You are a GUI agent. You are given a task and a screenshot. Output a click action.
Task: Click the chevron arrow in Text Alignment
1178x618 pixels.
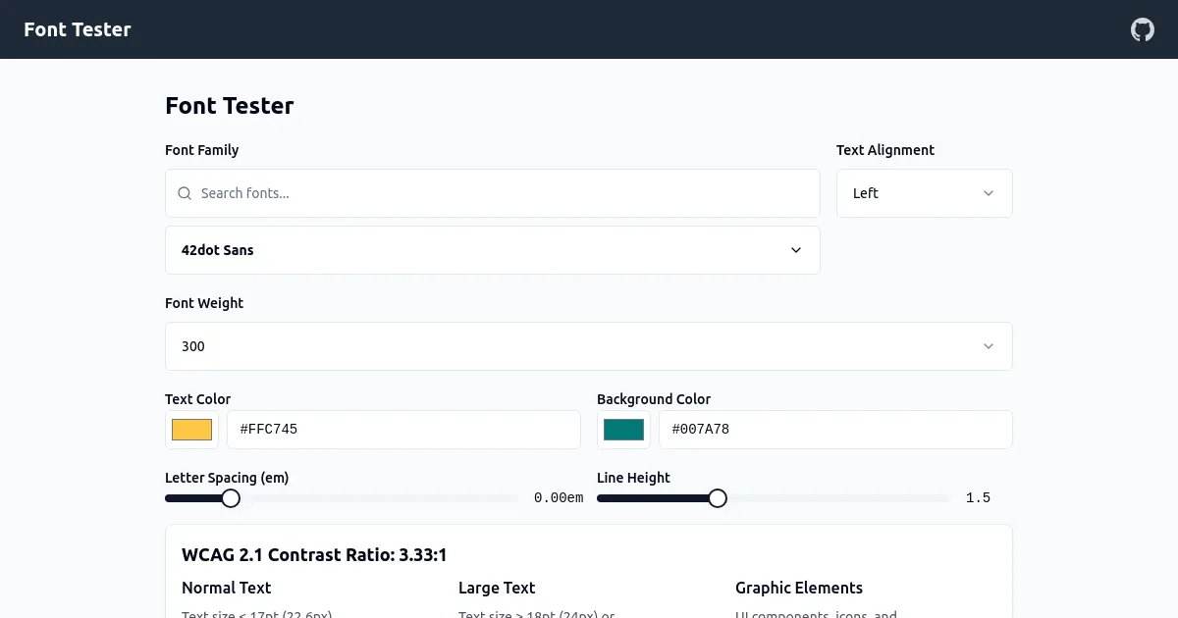click(989, 193)
